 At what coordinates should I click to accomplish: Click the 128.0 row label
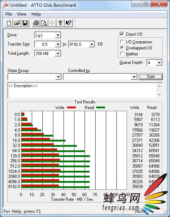(15, 156)
